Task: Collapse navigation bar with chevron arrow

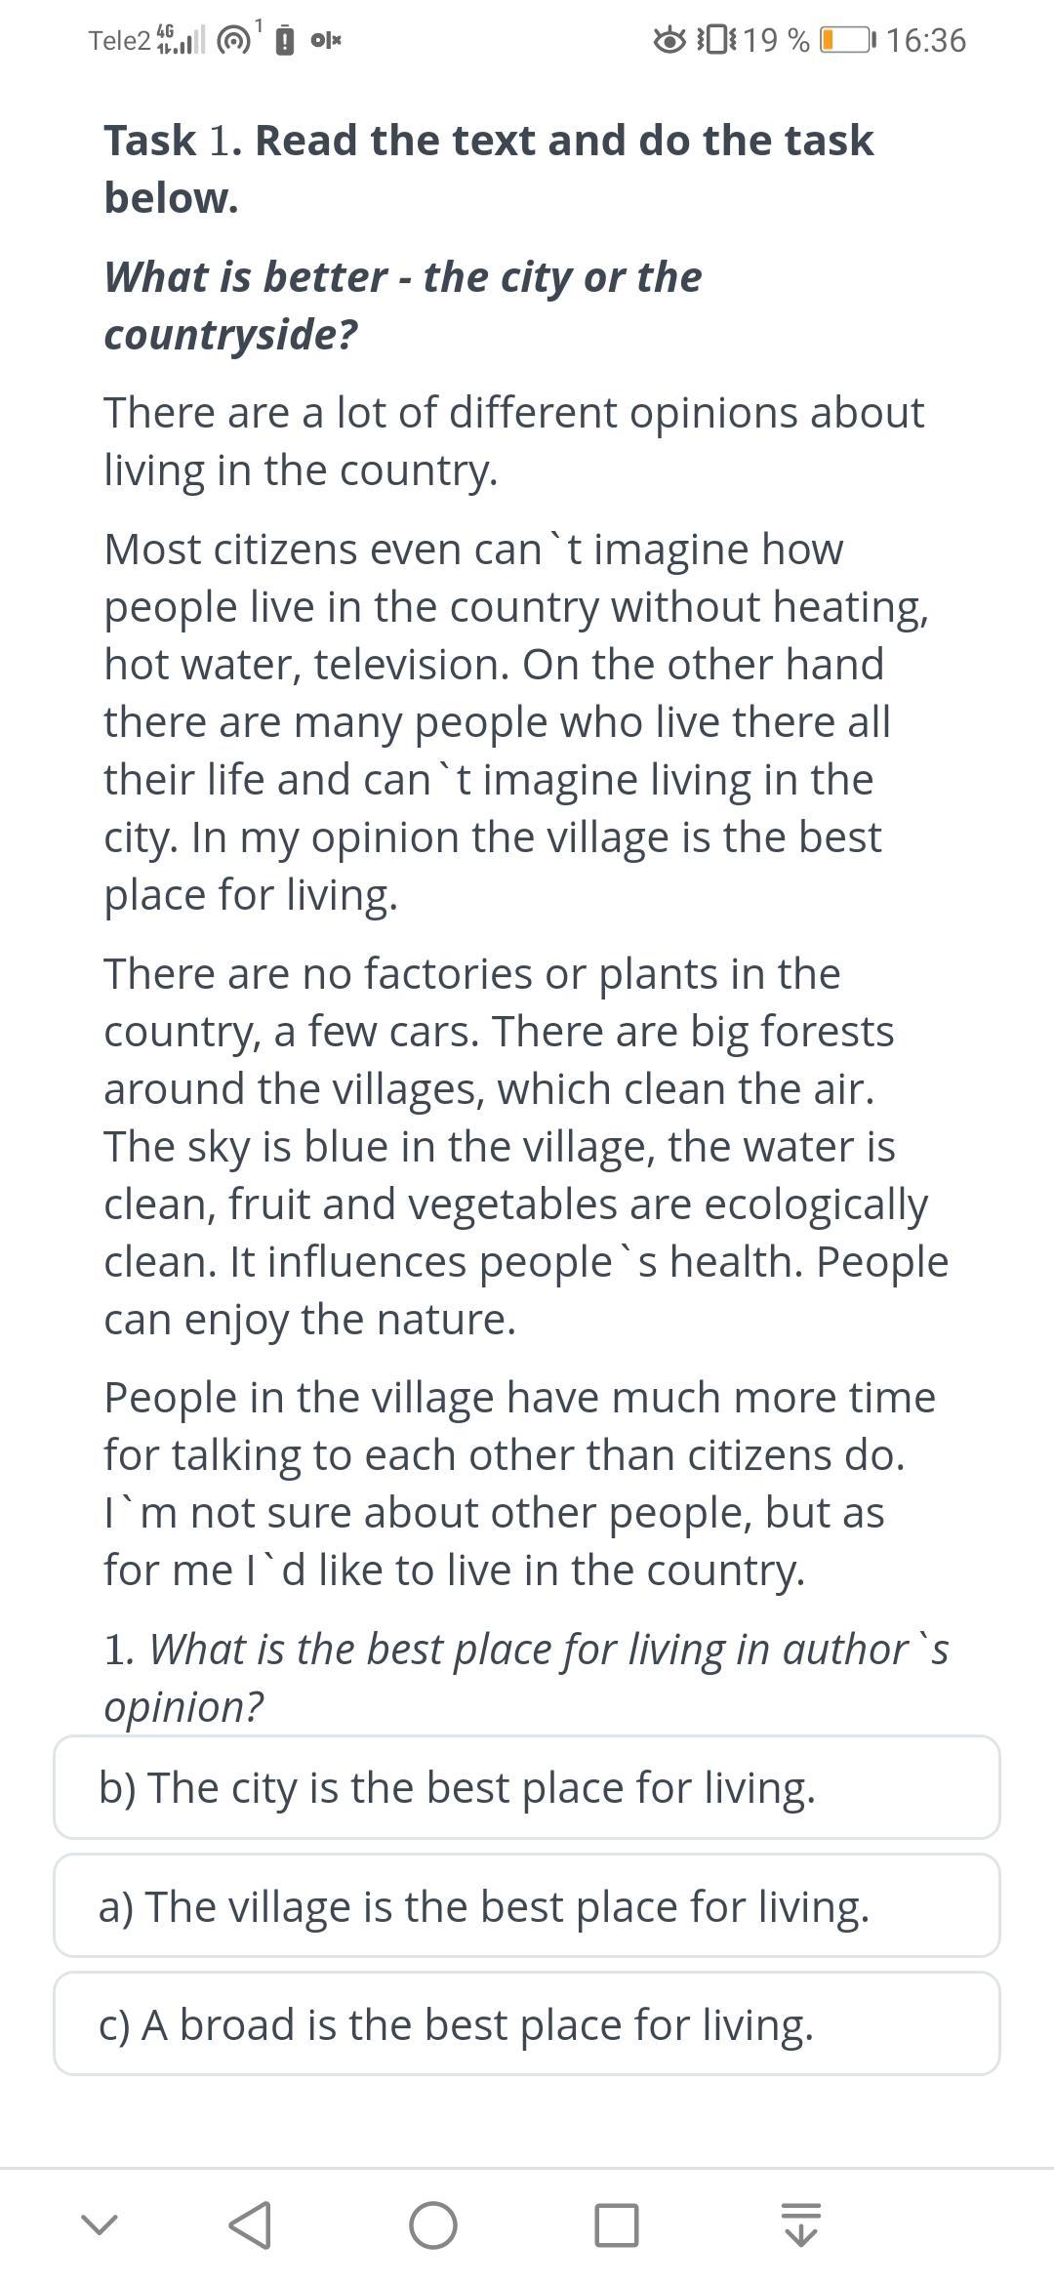Action: 99,2225
